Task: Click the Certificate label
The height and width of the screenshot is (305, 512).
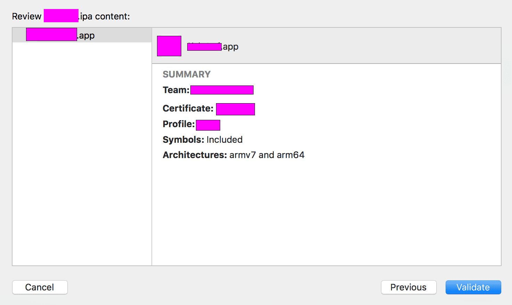Action: coord(188,108)
